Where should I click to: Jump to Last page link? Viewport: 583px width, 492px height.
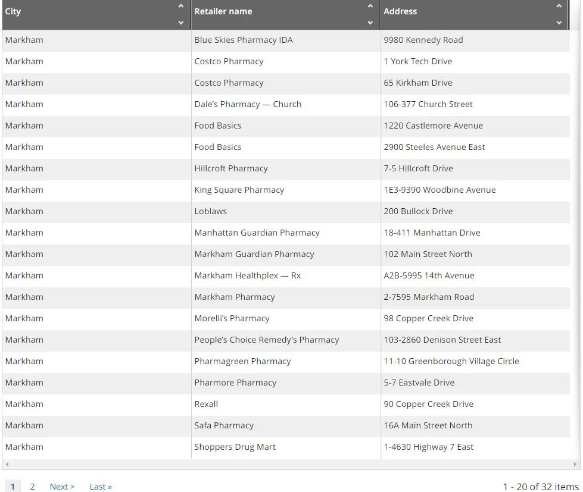click(101, 487)
